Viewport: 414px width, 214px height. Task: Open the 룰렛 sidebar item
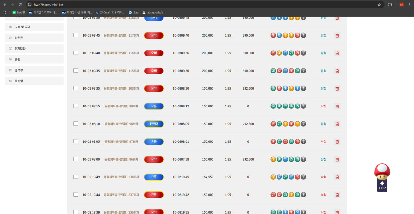[34, 59]
